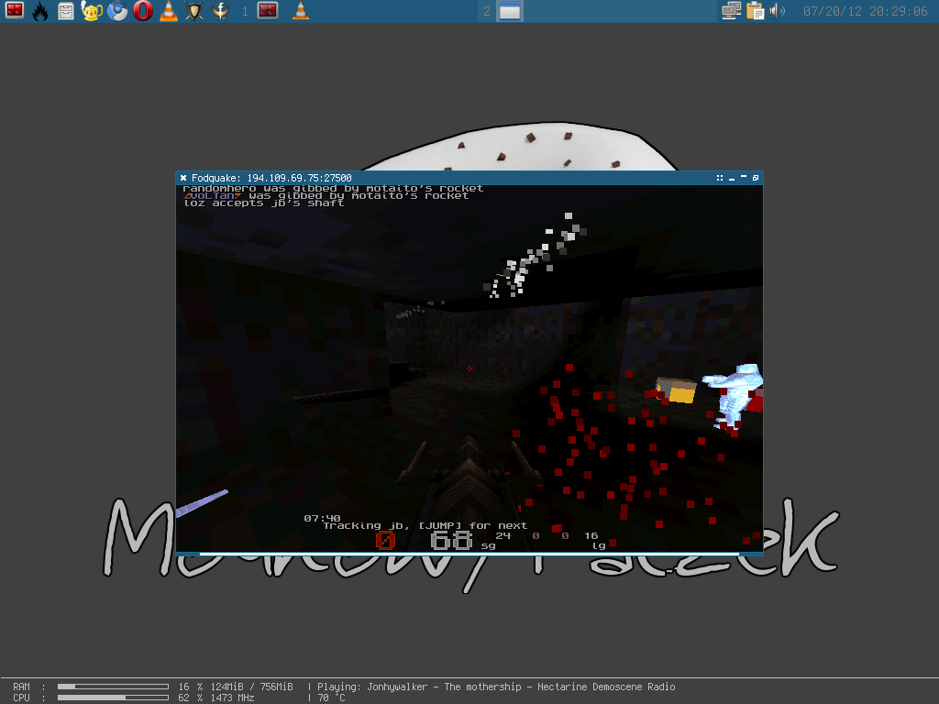The width and height of the screenshot is (939, 704).
Task: Close the Fodquake window with the X
Action: point(183,178)
